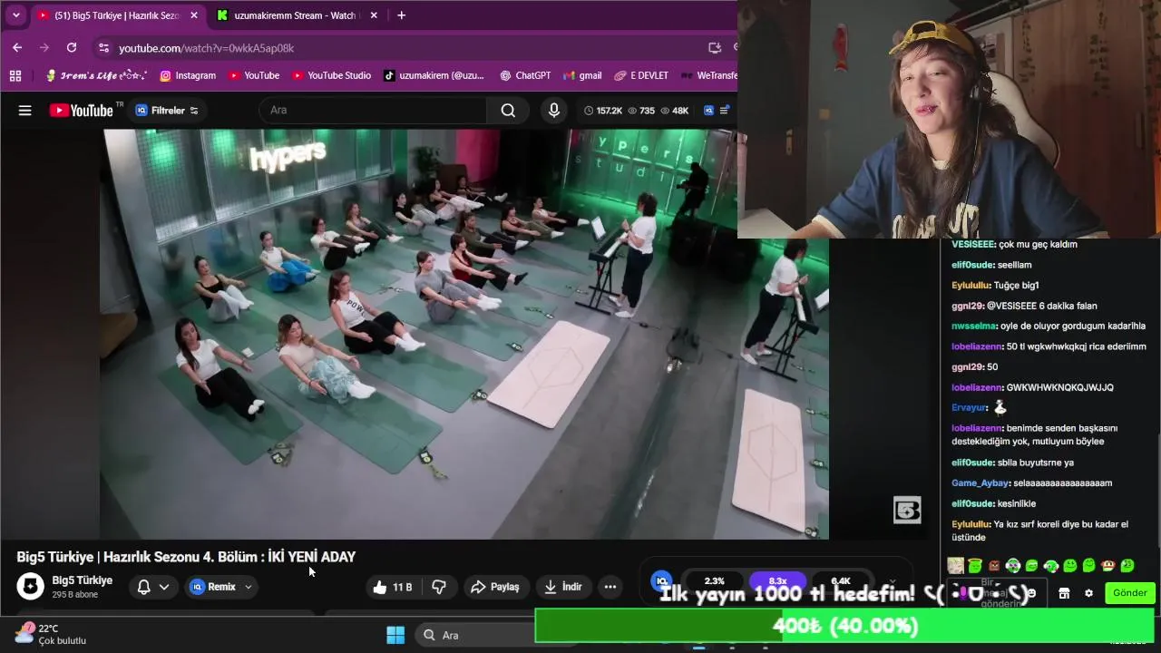
Task: Click username VESISEEE in chat
Action: click(972, 245)
